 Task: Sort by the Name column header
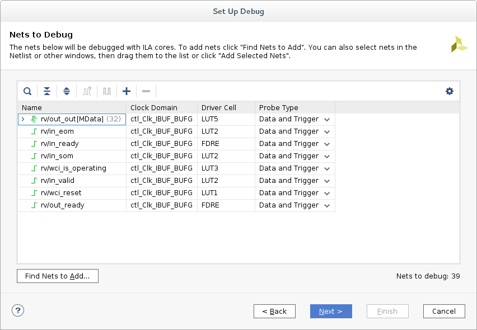72,107
